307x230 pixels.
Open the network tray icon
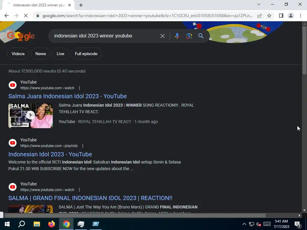coord(252,224)
